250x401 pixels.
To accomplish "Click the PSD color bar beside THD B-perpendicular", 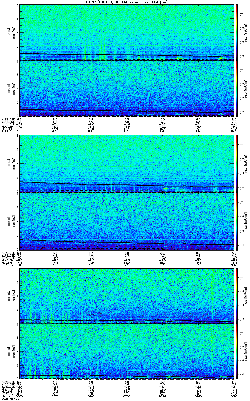I will coord(237,164).
